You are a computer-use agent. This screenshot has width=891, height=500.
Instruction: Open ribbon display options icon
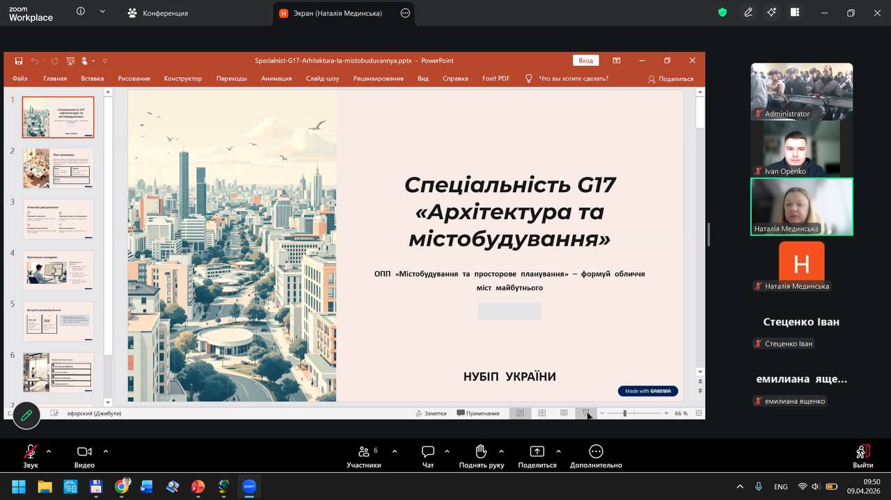coord(617,61)
